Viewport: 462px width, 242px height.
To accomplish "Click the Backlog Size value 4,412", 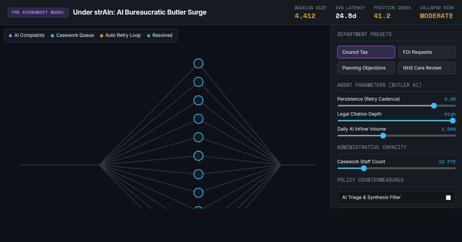I will (305, 16).
